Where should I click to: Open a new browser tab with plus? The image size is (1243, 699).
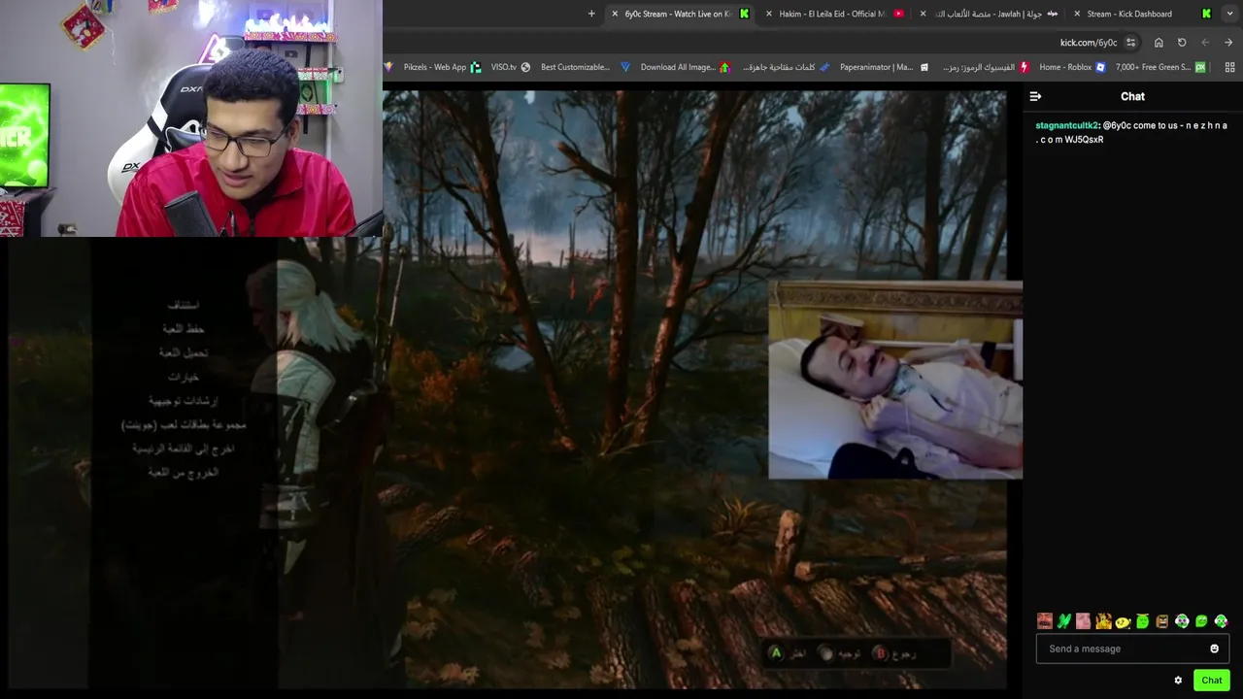coord(591,14)
